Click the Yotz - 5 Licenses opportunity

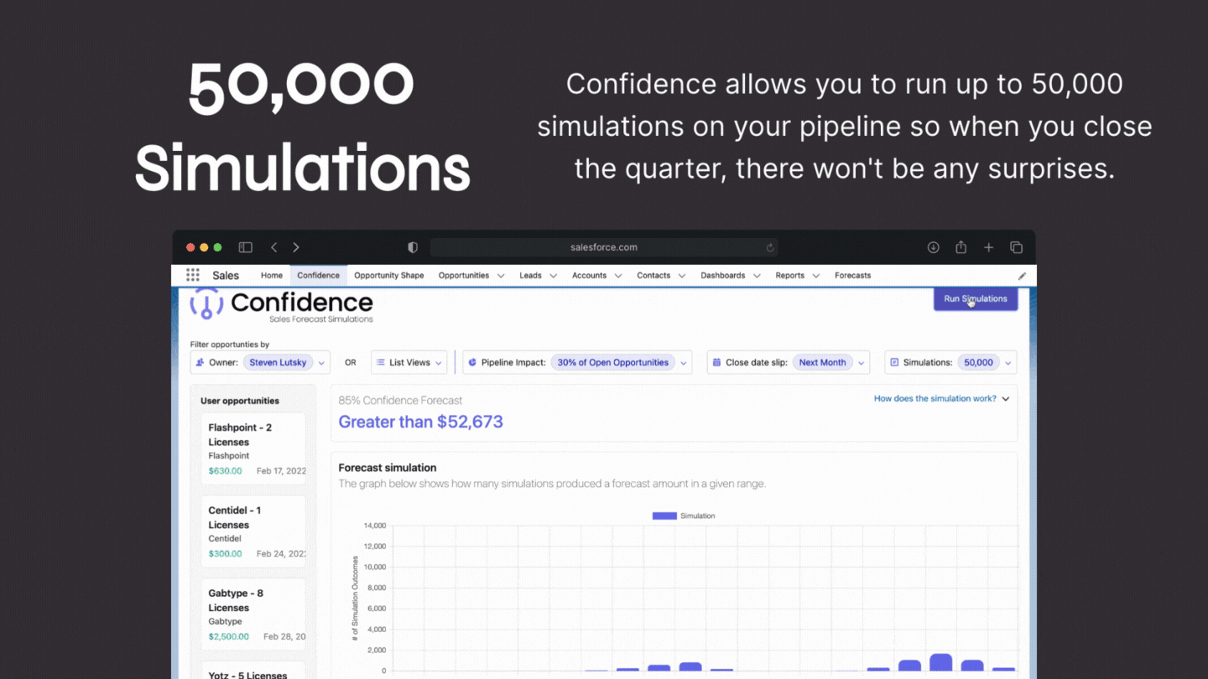tap(254, 671)
